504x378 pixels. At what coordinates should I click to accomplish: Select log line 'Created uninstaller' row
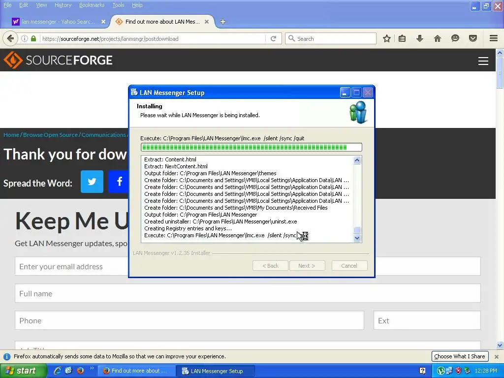[220, 221]
